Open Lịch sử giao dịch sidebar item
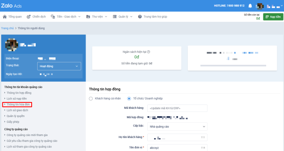The width and height of the screenshot is (284, 151). pyautogui.click(x=17, y=110)
